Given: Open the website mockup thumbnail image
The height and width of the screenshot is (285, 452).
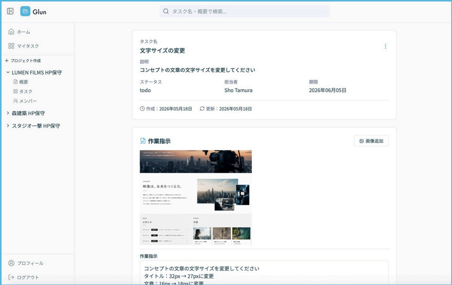Looking at the screenshot, I should click(x=196, y=197).
